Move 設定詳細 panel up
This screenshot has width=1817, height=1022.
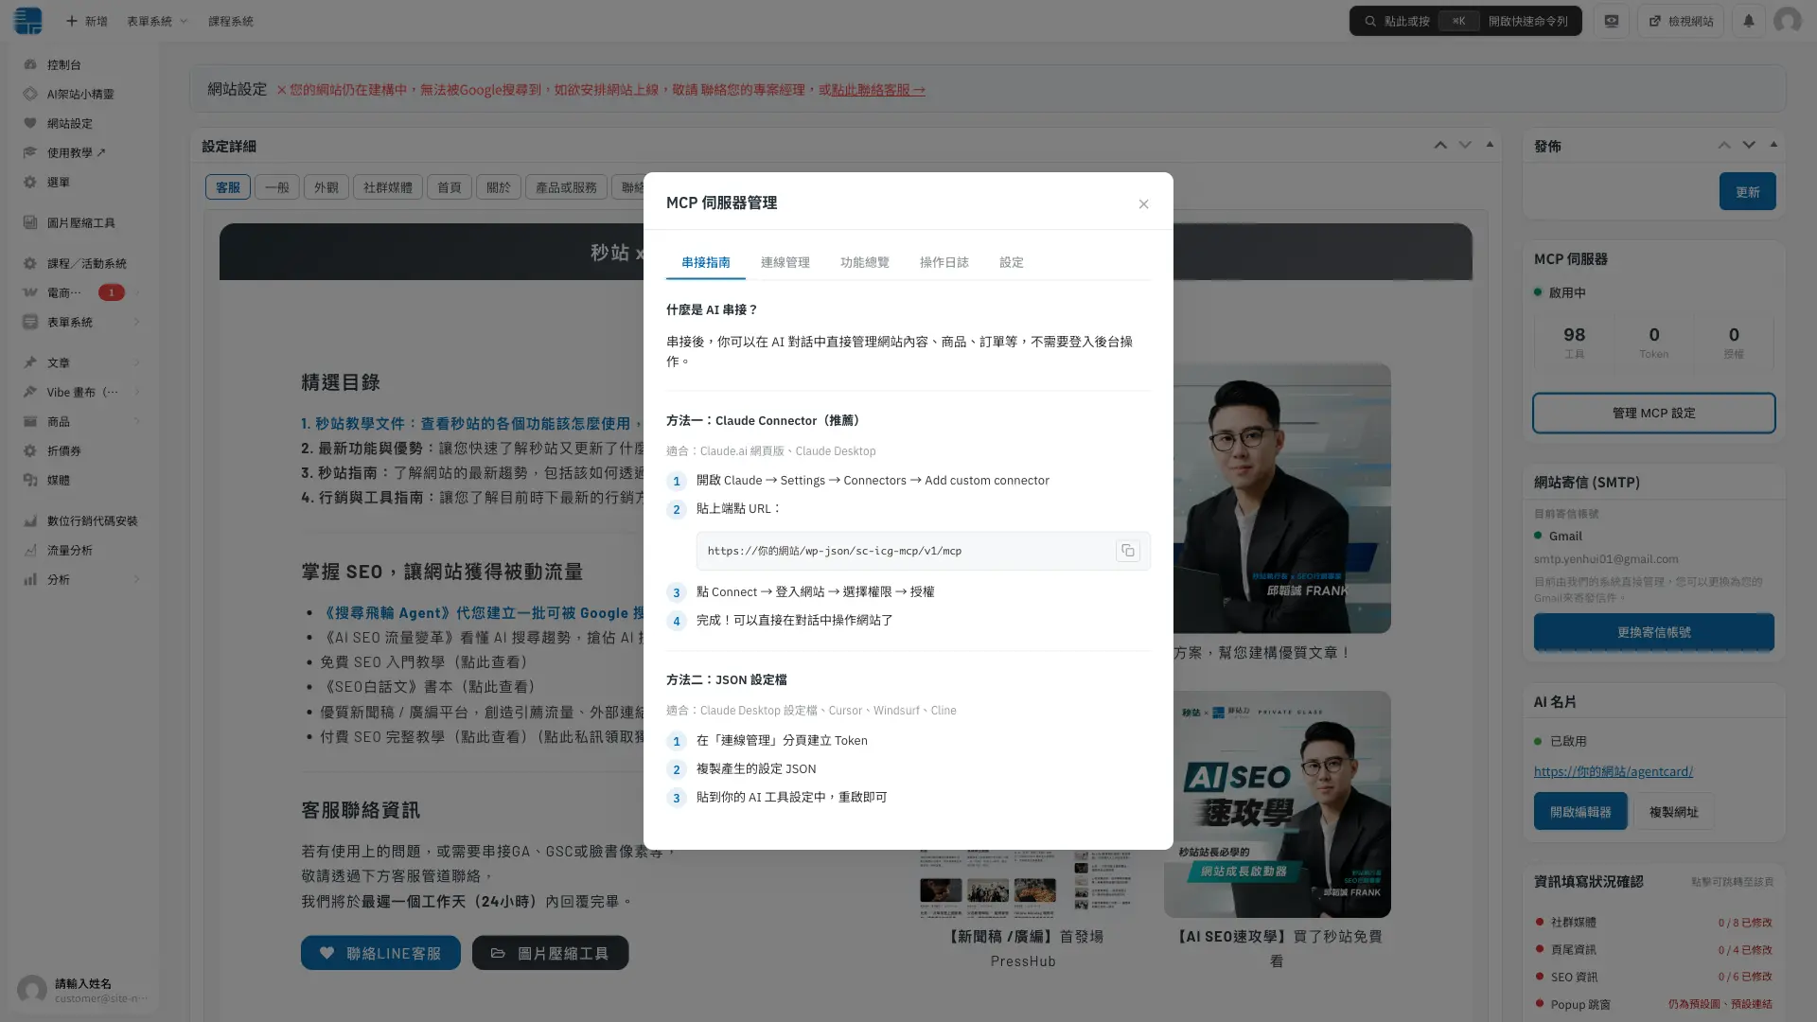pos(1440,145)
